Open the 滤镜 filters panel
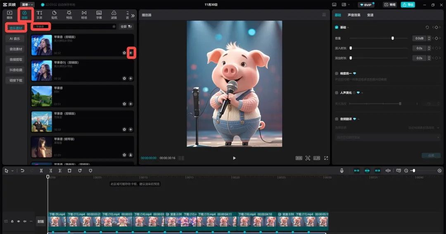Viewport: 446px width, 234px height. [x=114, y=15]
